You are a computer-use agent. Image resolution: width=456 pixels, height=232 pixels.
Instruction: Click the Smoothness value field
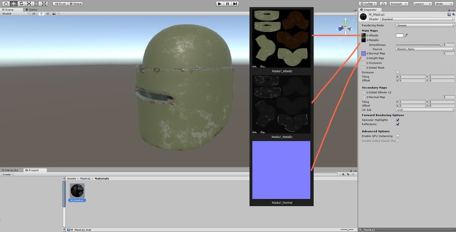point(449,45)
